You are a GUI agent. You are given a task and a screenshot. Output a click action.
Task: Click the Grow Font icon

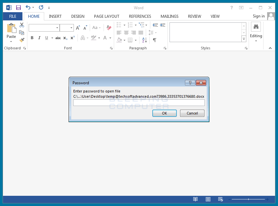[x=78, y=28]
